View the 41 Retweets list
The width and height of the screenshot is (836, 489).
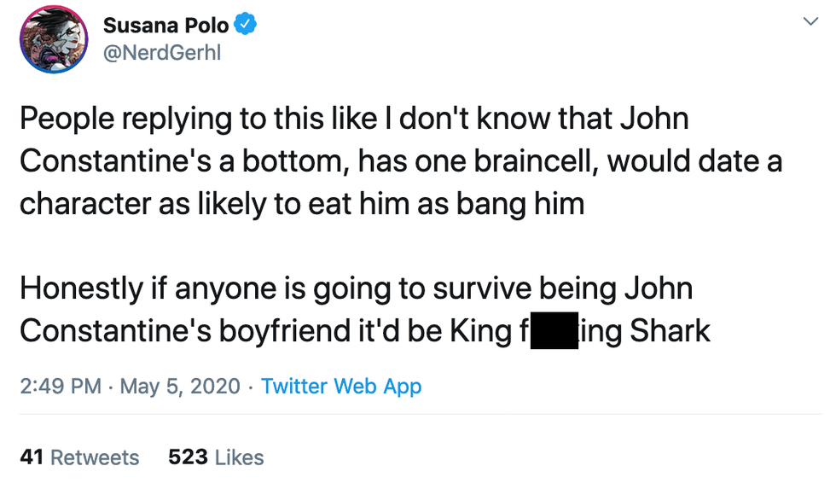(x=79, y=457)
